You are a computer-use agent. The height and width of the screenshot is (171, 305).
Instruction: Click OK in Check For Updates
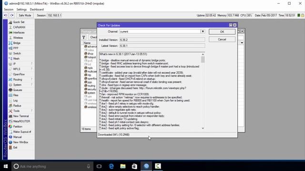click(x=222, y=32)
